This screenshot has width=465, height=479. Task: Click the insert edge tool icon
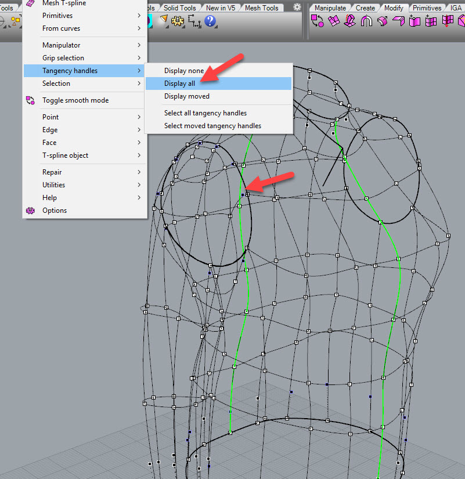point(431,21)
